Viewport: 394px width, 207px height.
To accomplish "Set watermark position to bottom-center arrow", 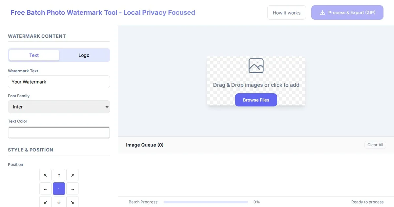I will (59, 202).
